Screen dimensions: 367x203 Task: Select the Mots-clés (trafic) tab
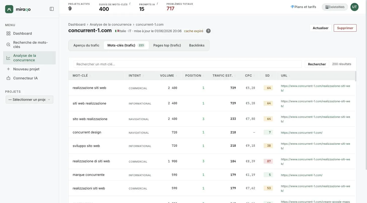pos(126,45)
